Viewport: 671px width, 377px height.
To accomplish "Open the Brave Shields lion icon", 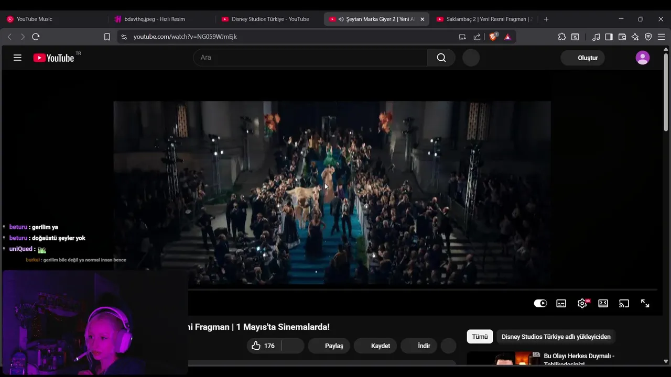I will pos(493,37).
